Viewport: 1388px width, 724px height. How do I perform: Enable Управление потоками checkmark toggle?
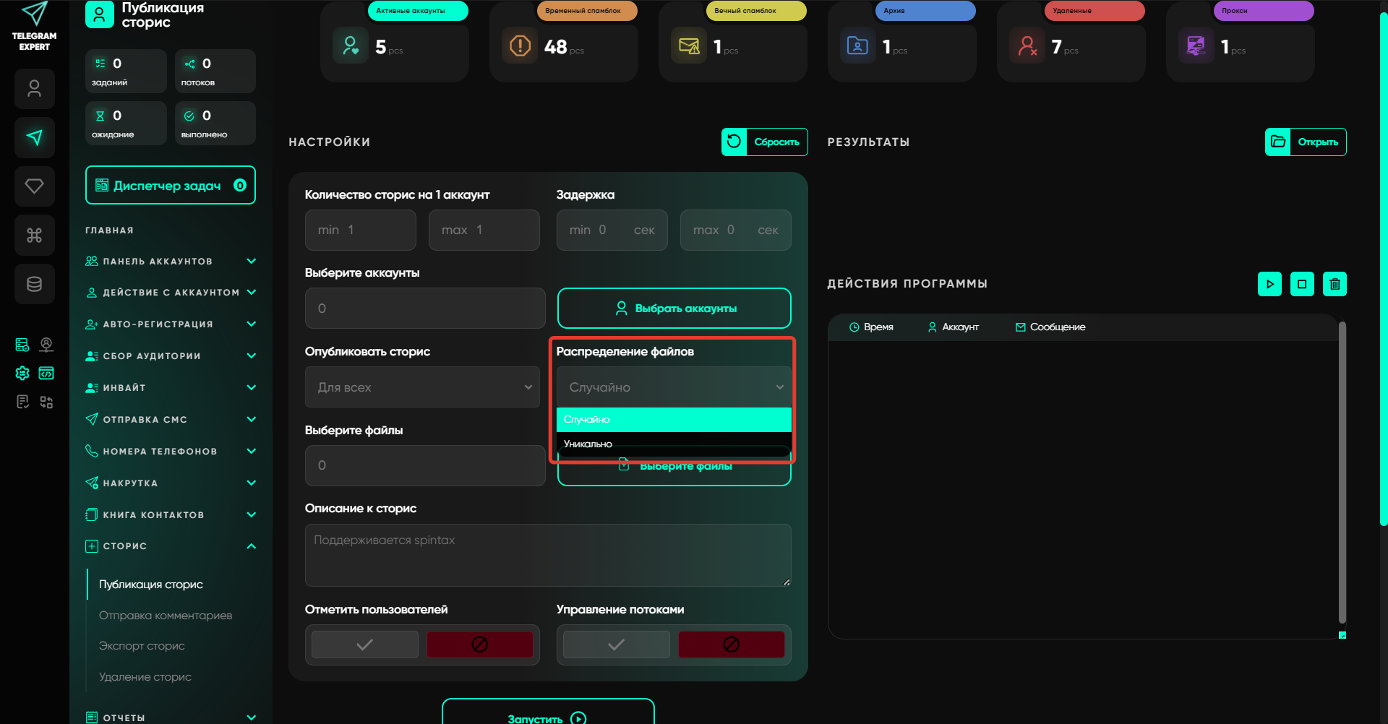[x=616, y=645]
